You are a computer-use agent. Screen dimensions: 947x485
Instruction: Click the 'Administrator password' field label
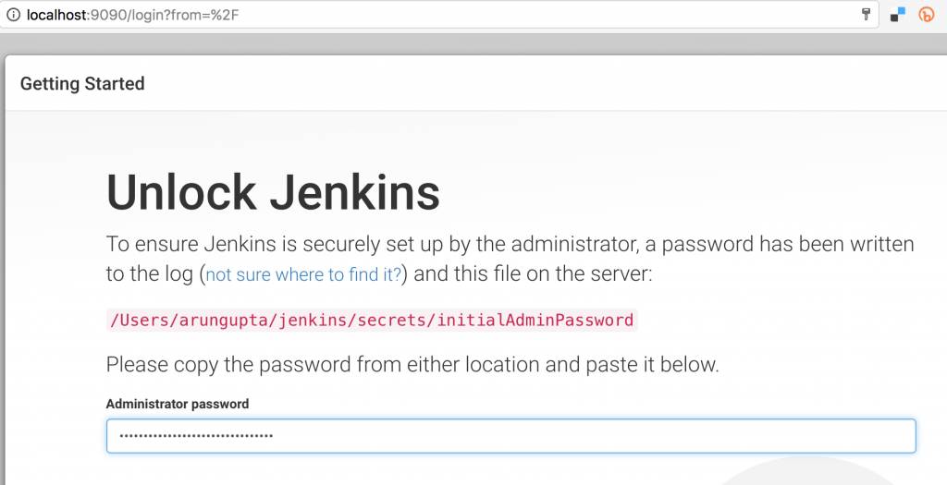tap(178, 404)
